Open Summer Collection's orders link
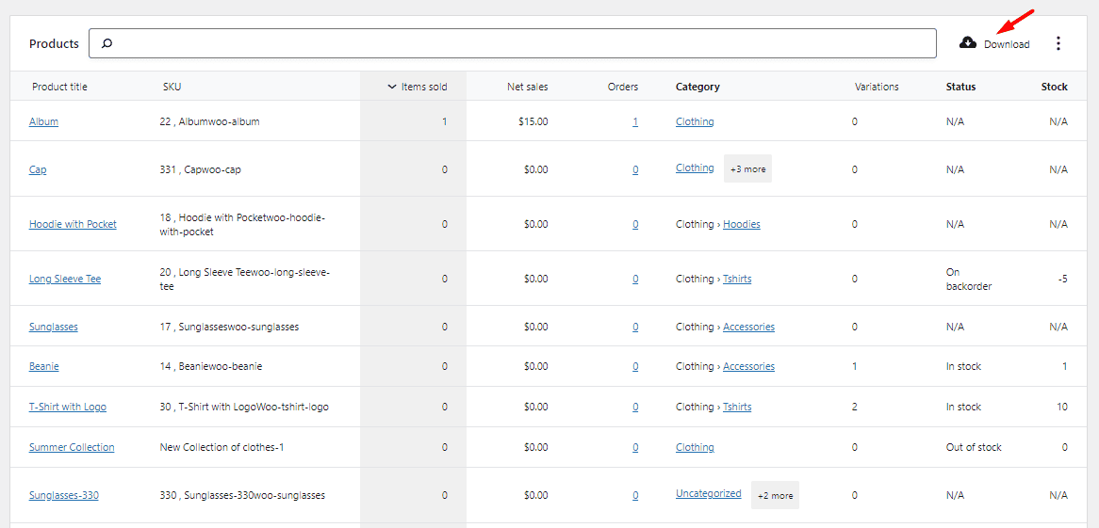 click(635, 447)
